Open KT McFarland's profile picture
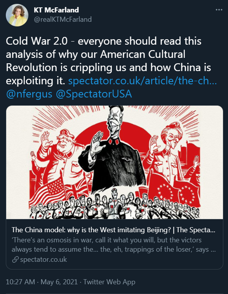This screenshot has width=228, height=294. coord(17,15)
